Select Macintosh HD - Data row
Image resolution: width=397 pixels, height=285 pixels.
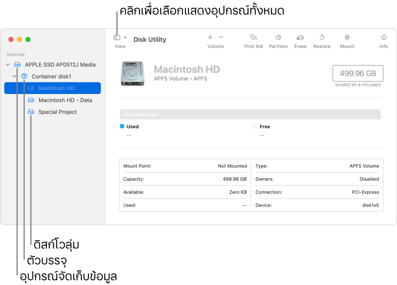pos(53,100)
